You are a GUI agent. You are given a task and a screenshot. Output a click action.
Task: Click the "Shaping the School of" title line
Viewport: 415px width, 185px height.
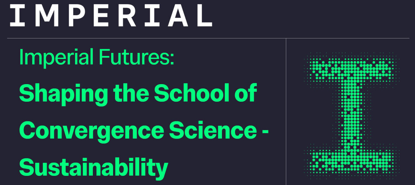click(138, 94)
